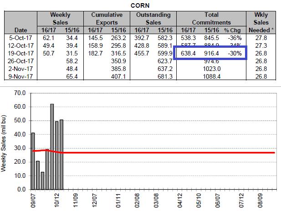Select the Total Commitments column header

pos(211,18)
